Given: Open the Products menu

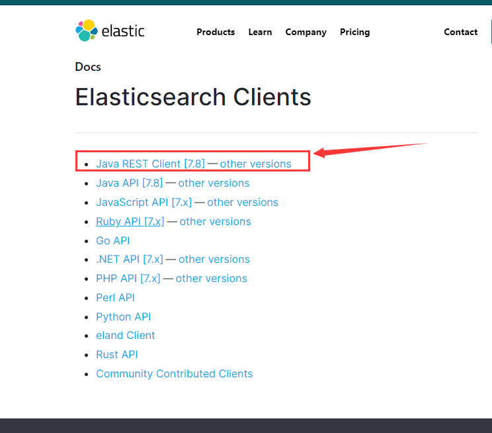Looking at the screenshot, I should tap(216, 32).
